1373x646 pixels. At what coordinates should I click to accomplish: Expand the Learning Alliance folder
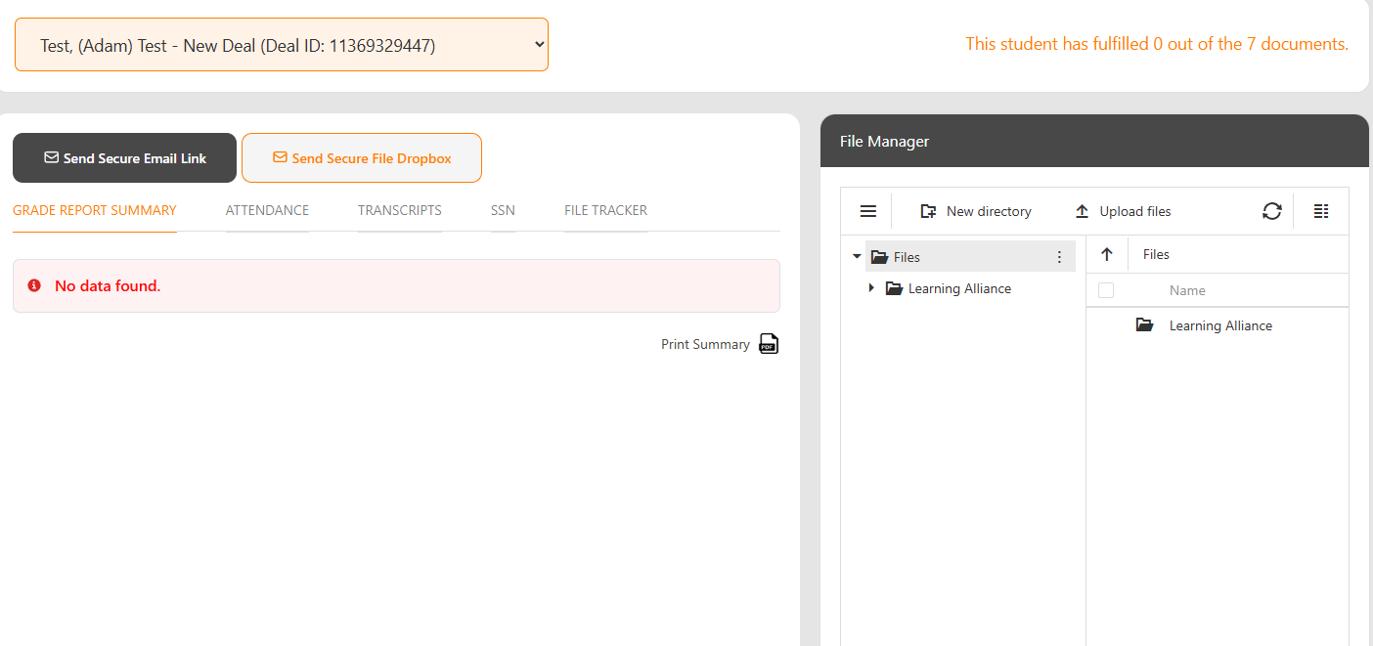(871, 287)
